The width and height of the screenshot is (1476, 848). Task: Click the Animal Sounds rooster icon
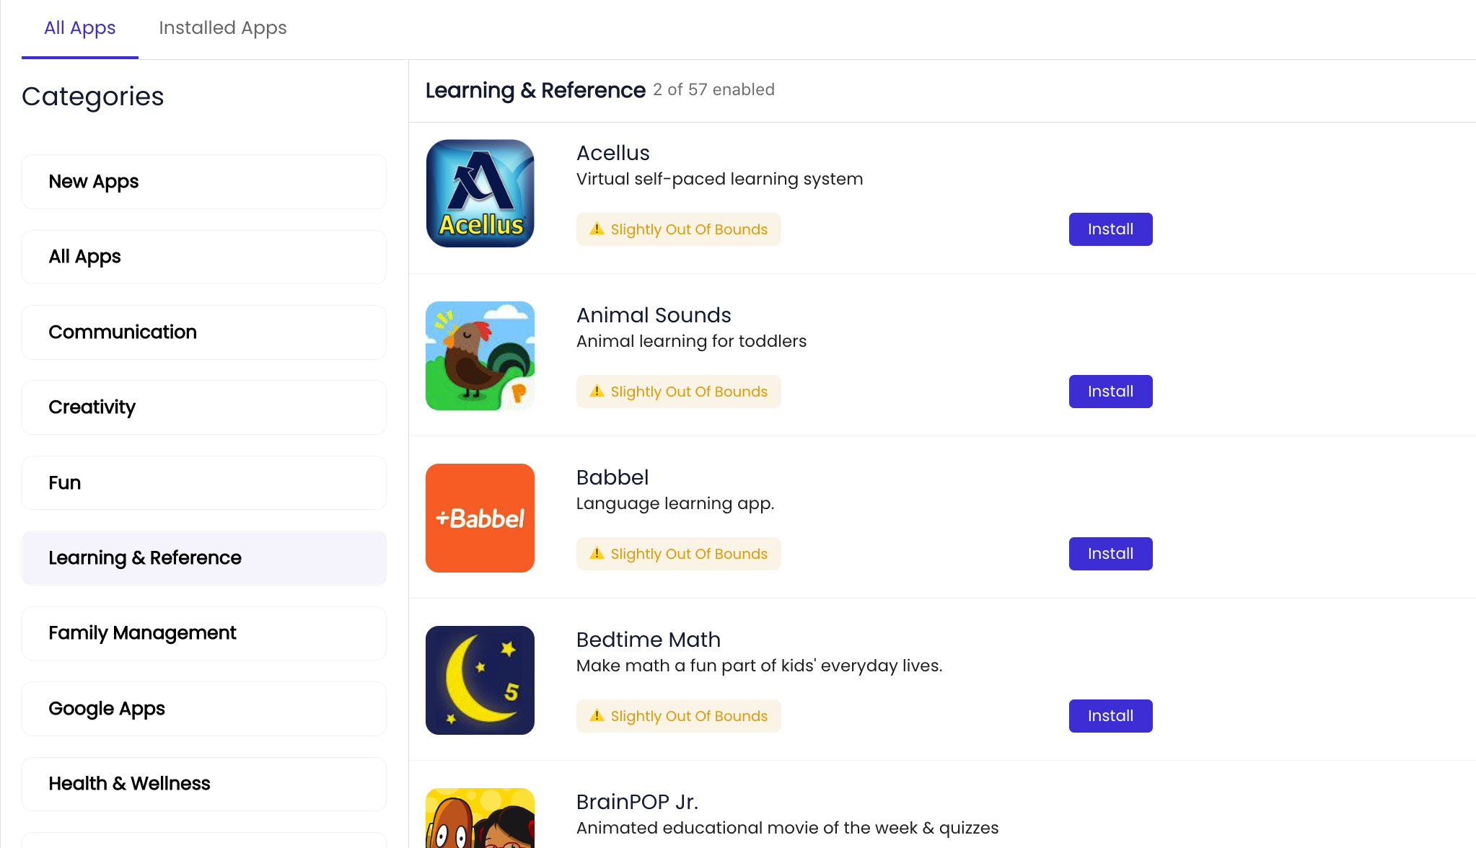click(x=480, y=355)
